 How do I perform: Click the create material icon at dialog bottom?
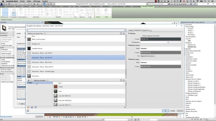[x=28, y=107]
